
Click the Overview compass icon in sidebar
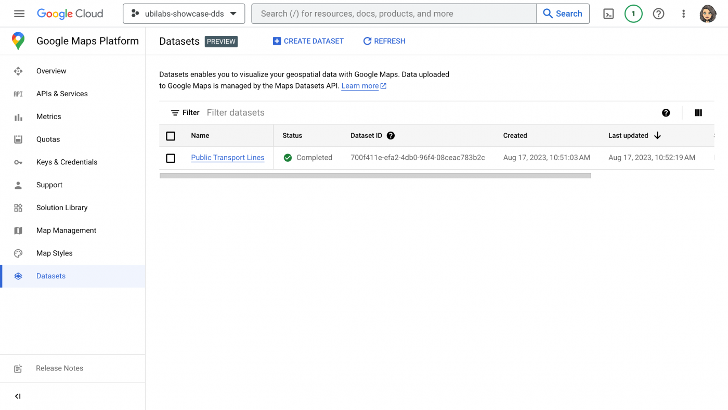18,71
